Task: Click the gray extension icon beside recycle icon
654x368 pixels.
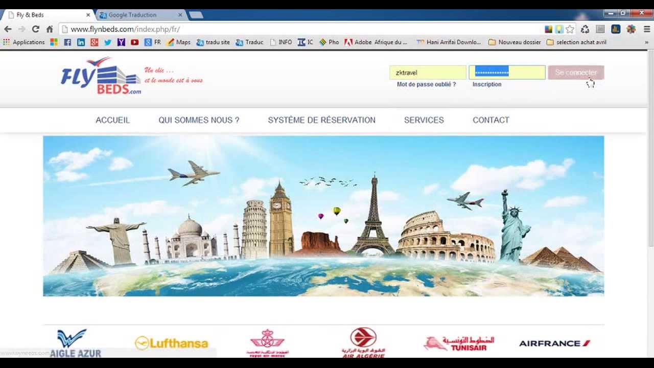Action: pyautogui.click(x=600, y=29)
